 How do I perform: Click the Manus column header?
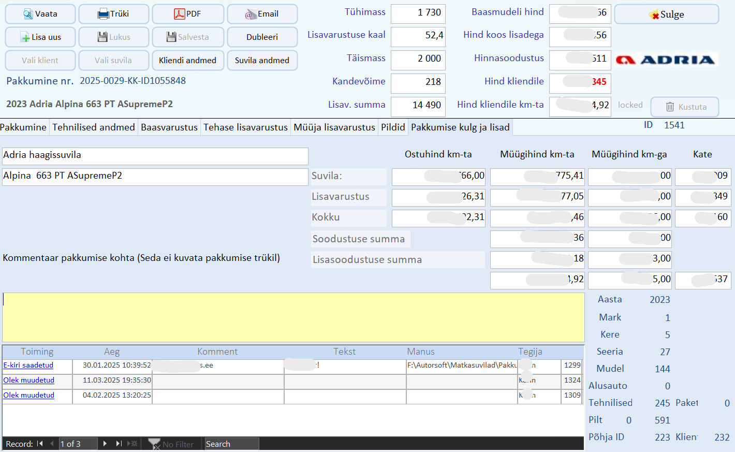point(421,352)
